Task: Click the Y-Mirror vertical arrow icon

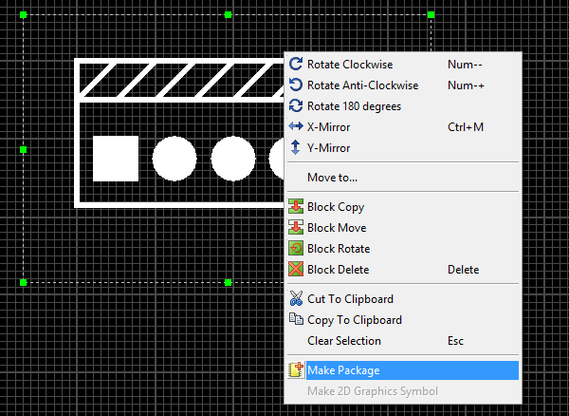Action: click(x=295, y=147)
